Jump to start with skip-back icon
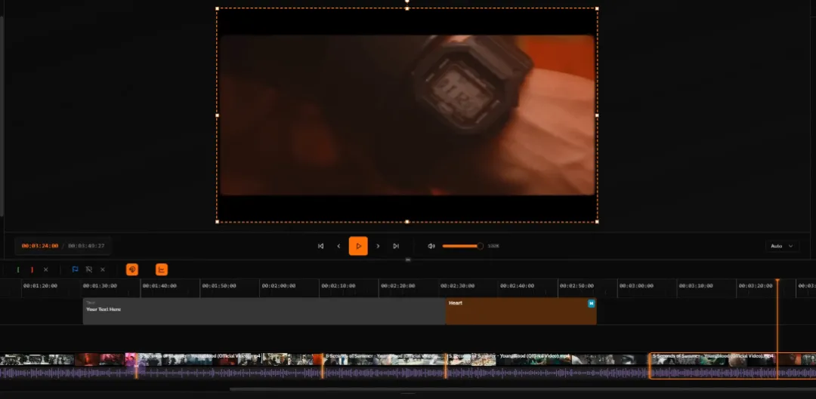The image size is (816, 399). 320,246
